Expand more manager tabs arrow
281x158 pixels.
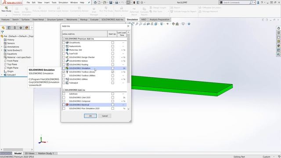tap(32, 28)
